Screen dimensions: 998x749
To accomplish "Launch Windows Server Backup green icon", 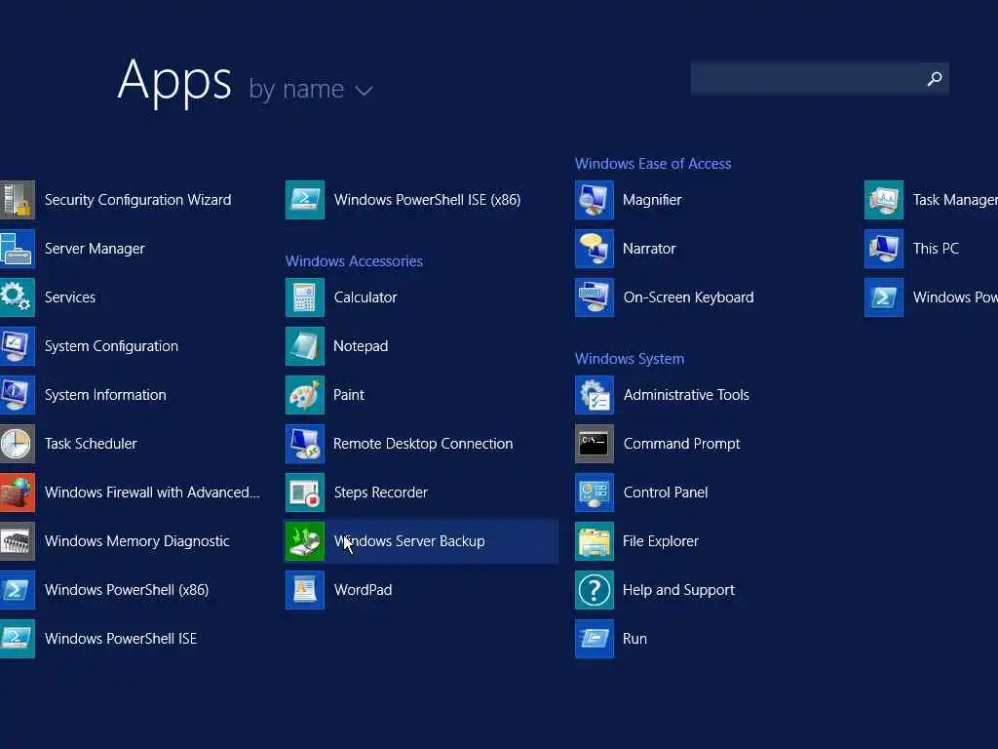I will pyautogui.click(x=305, y=541).
